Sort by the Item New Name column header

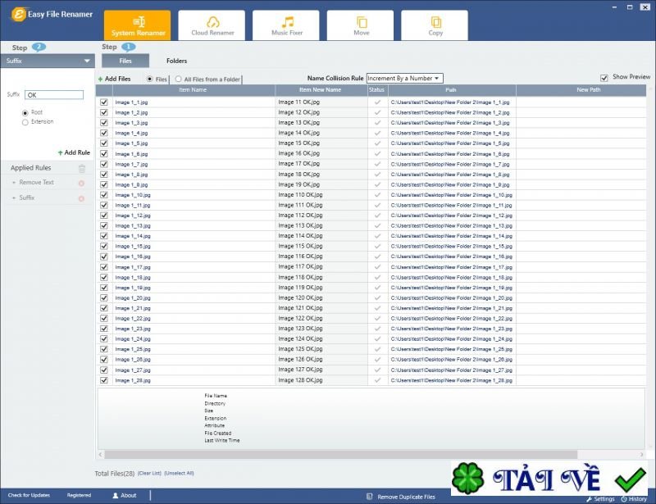tap(321, 90)
